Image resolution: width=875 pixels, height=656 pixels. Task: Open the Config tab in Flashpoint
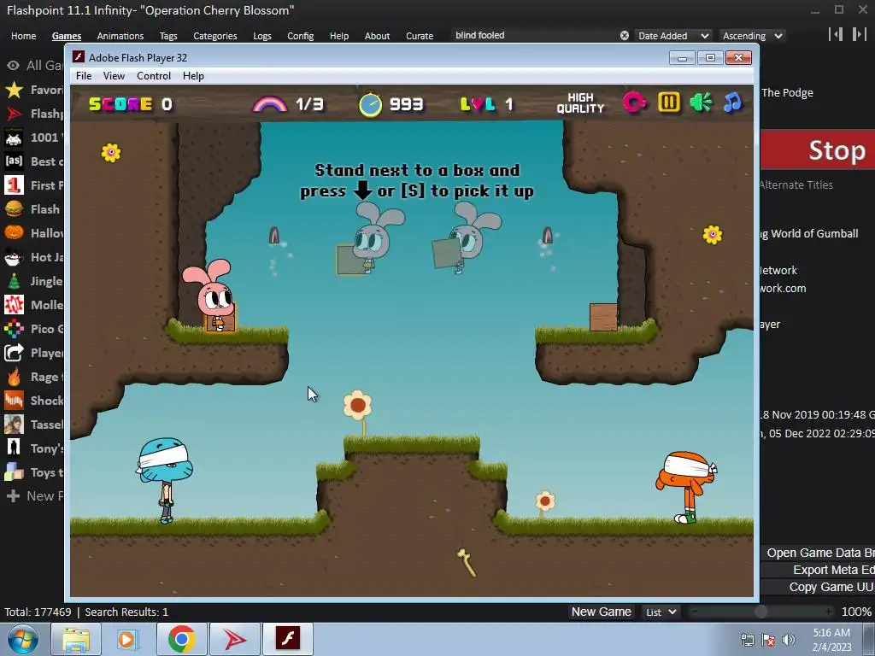(x=300, y=36)
